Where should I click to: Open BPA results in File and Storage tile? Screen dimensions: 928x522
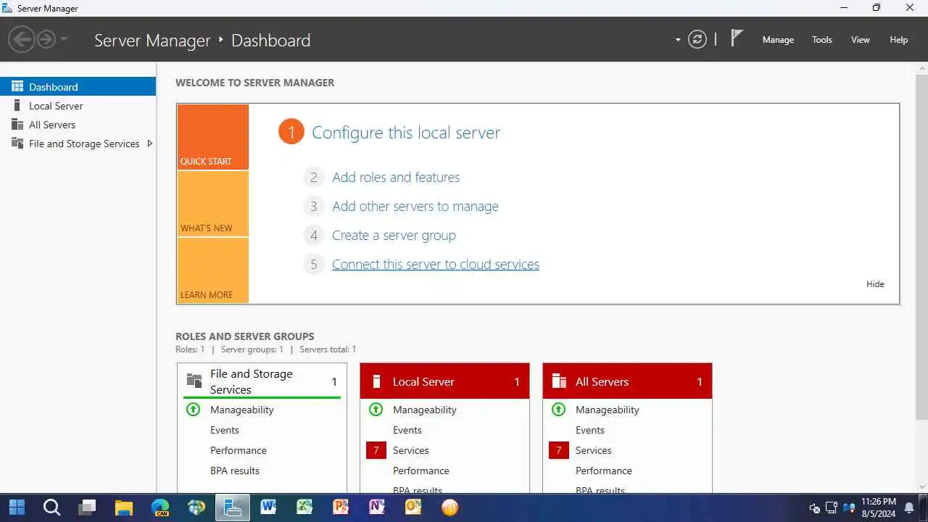point(235,471)
